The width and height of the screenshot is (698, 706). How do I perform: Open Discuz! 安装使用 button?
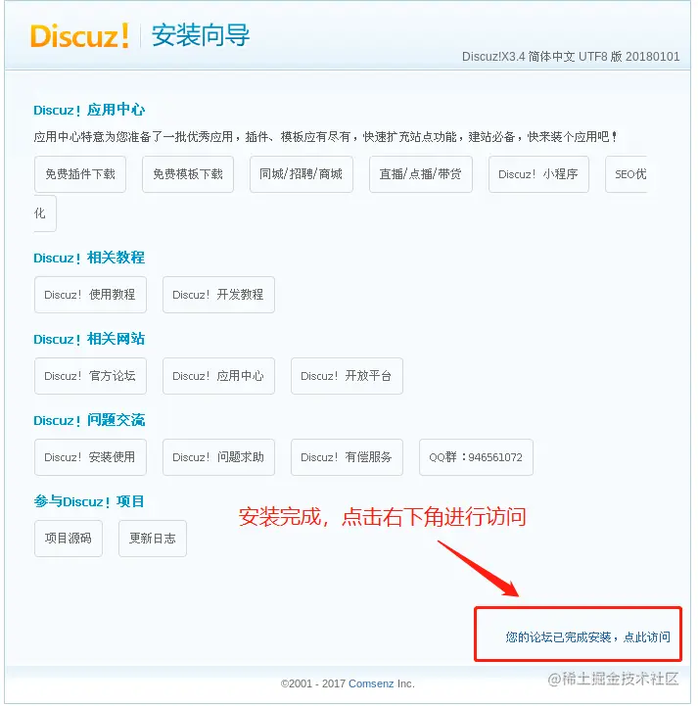tap(90, 457)
